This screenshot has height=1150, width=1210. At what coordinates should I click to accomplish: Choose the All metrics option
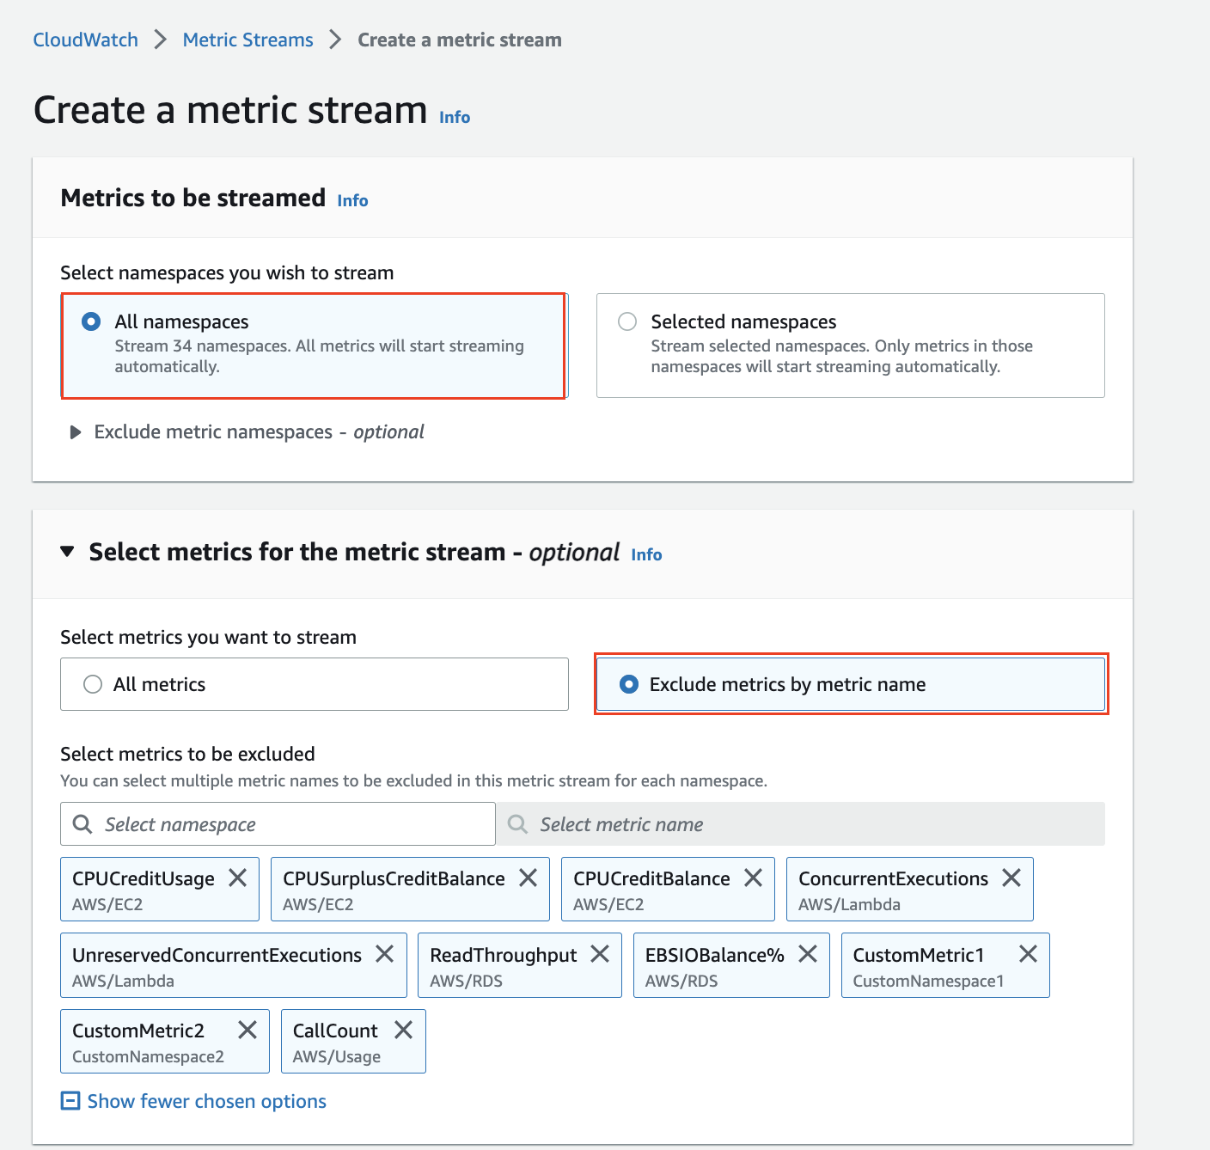92,684
